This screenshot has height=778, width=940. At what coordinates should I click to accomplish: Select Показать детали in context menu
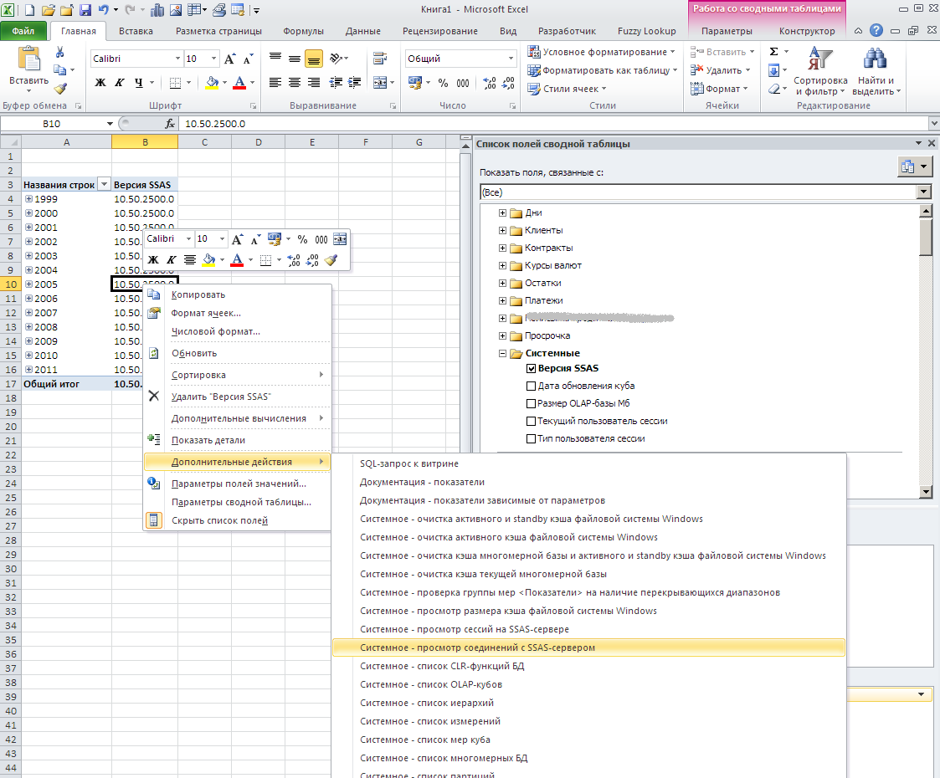[238, 440]
